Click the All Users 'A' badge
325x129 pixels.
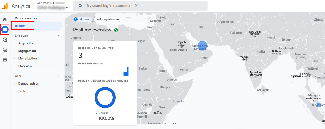[76, 20]
